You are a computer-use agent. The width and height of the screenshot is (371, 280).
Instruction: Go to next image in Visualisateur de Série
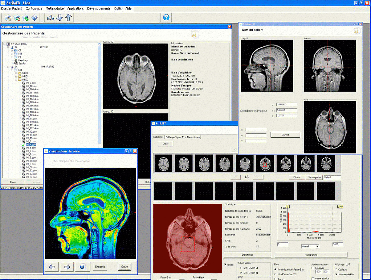pos(67,267)
